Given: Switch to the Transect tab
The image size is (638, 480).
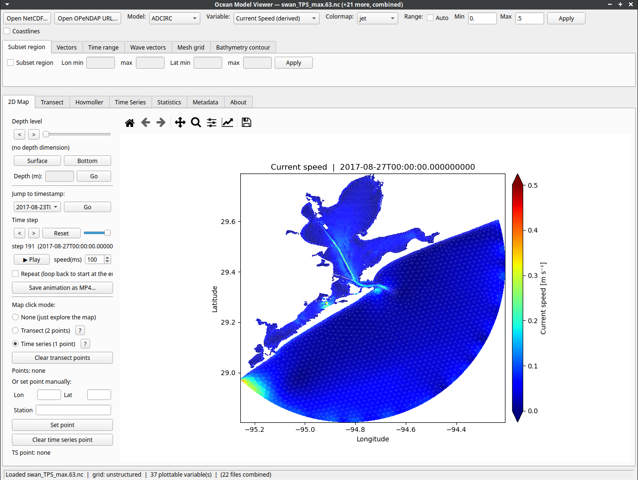Looking at the screenshot, I should (52, 102).
